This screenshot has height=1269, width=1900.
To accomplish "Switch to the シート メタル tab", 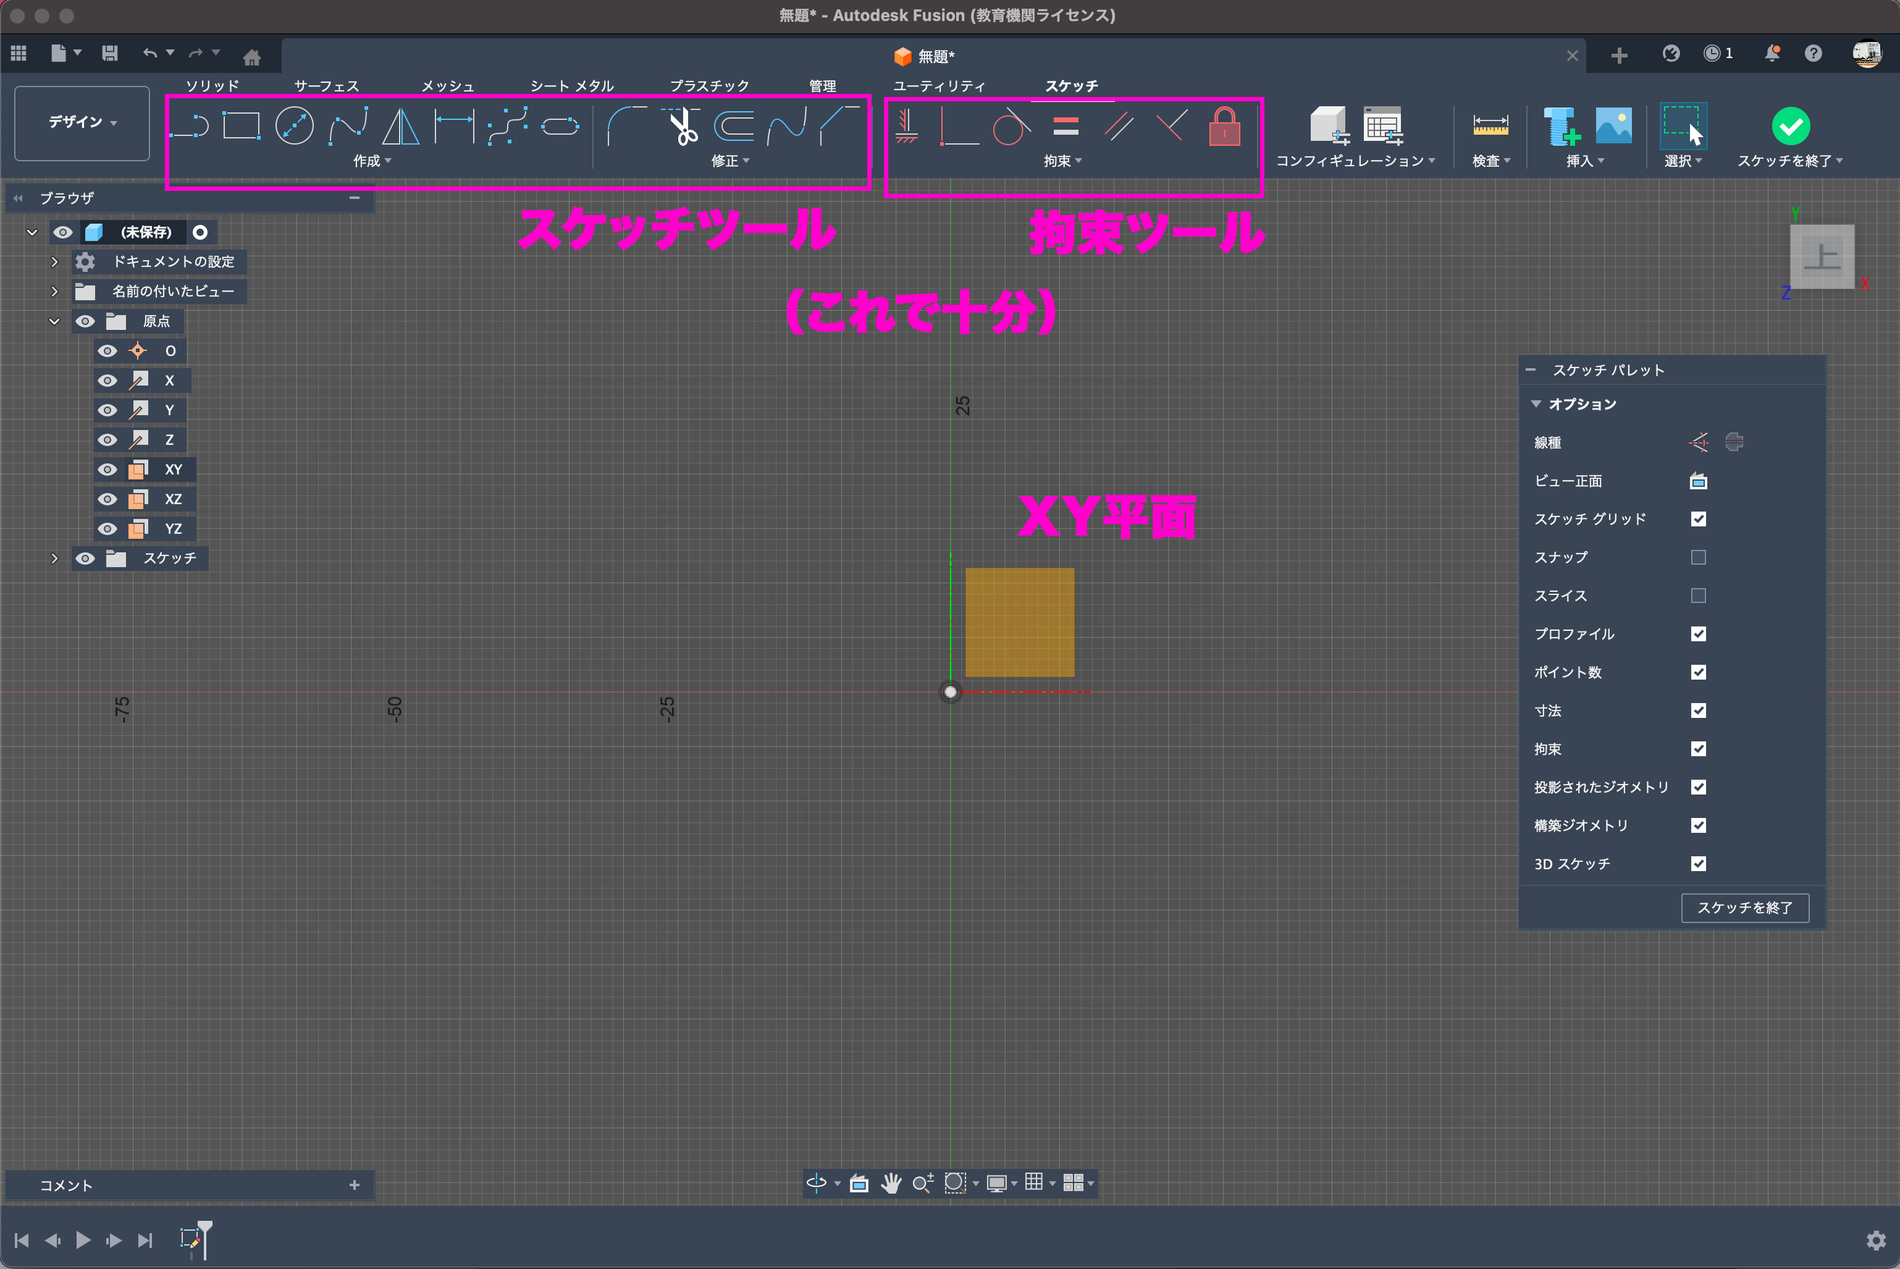I will pos(571,86).
